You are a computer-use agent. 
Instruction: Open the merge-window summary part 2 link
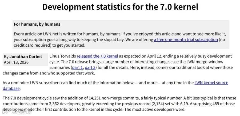[90, 67]
